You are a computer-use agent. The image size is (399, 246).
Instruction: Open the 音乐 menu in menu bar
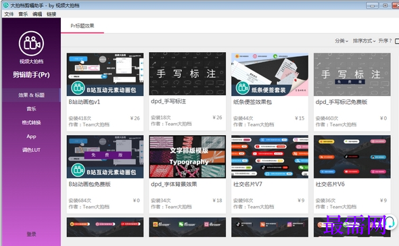pyautogui.click(x=23, y=14)
